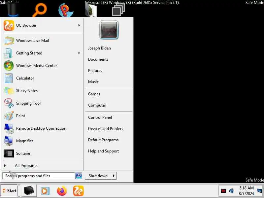Open the Joseph Biden user folder
Viewport: 264px width, 198px height.
(99, 48)
